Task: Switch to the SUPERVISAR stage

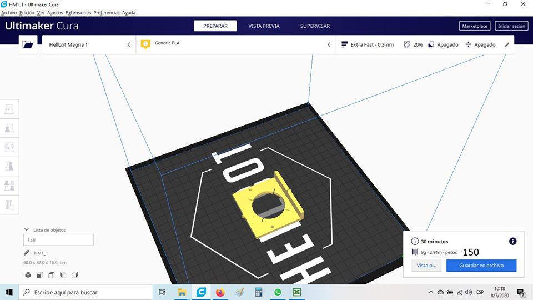Action: [x=315, y=26]
